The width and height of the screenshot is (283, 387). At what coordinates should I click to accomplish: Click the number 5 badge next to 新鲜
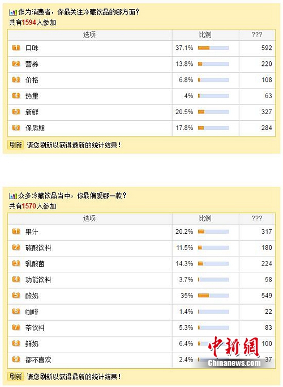tap(16, 112)
